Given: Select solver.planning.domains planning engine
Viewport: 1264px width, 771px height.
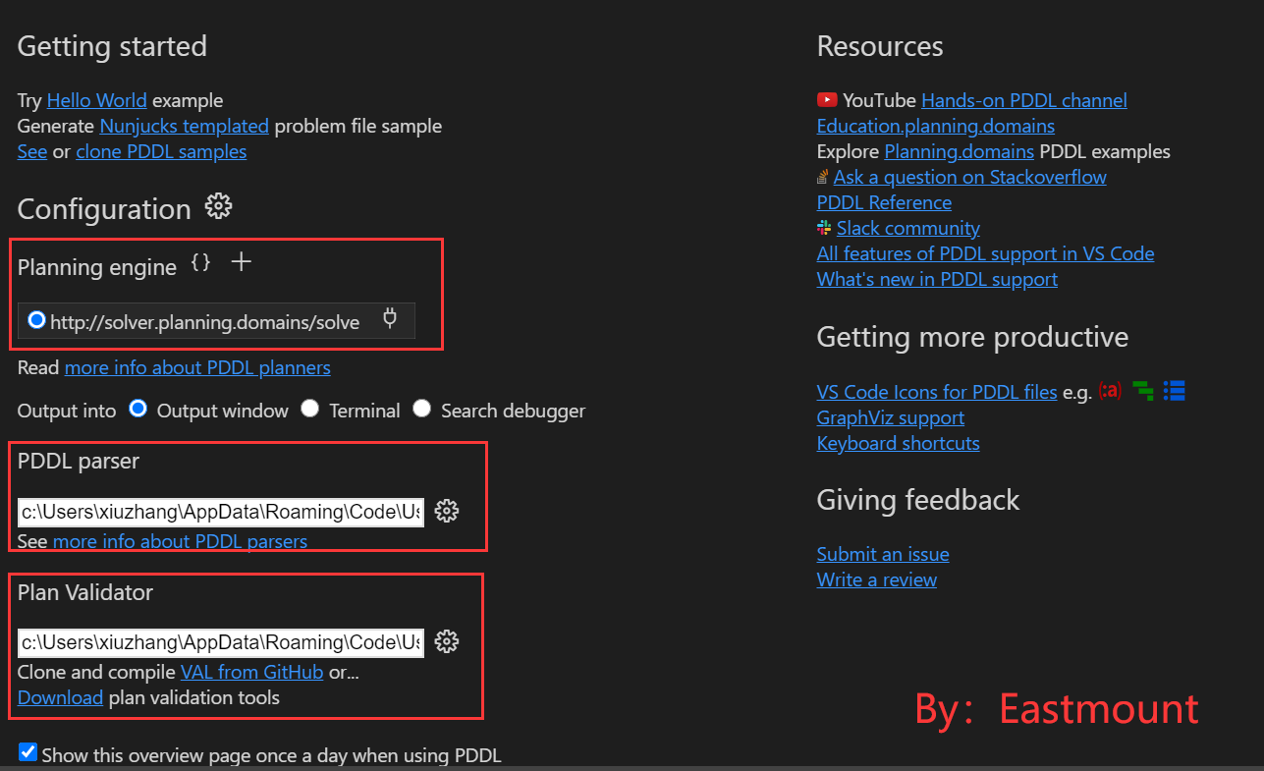Looking at the screenshot, I should pos(37,320).
